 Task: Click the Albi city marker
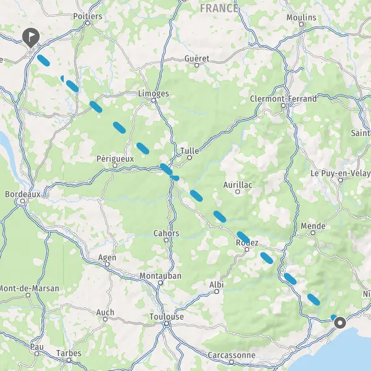217,292
